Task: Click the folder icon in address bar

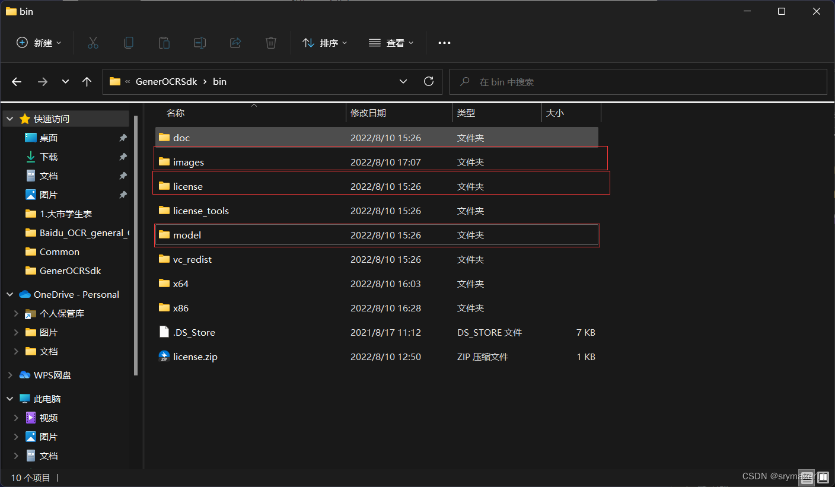Action: click(x=115, y=82)
